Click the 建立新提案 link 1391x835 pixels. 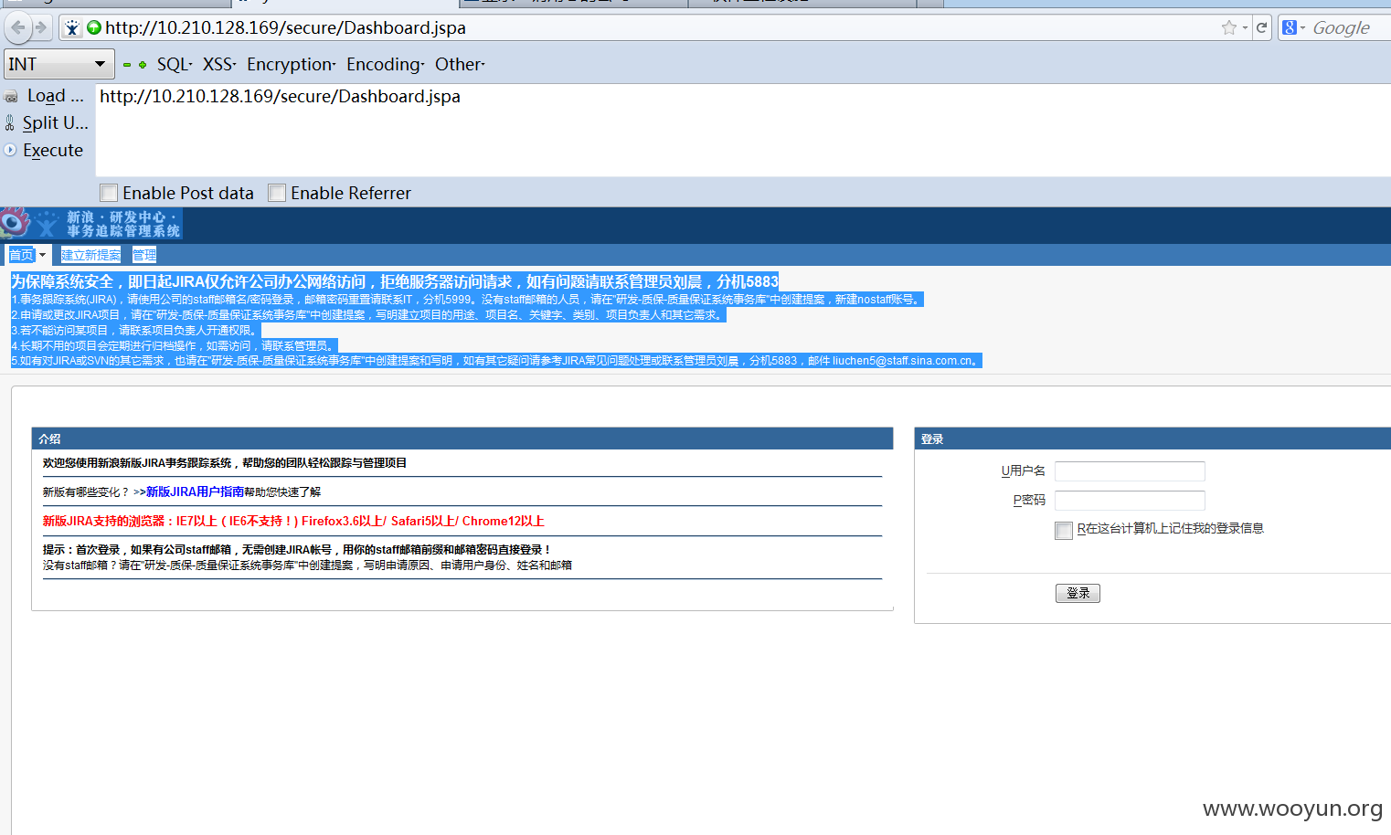pyautogui.click(x=90, y=255)
